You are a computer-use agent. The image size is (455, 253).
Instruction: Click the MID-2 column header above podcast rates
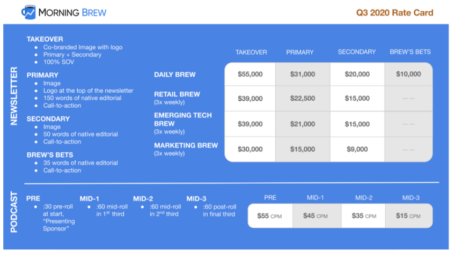364,198
